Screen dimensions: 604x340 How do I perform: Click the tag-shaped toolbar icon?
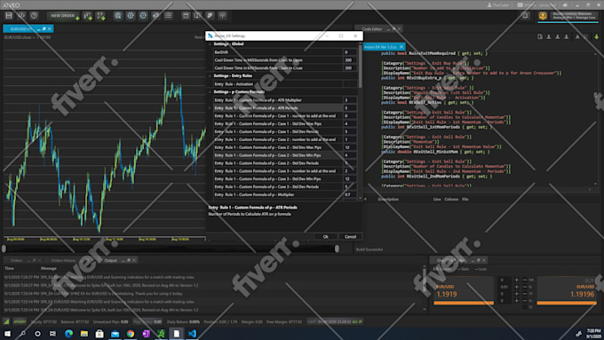click(x=155, y=16)
